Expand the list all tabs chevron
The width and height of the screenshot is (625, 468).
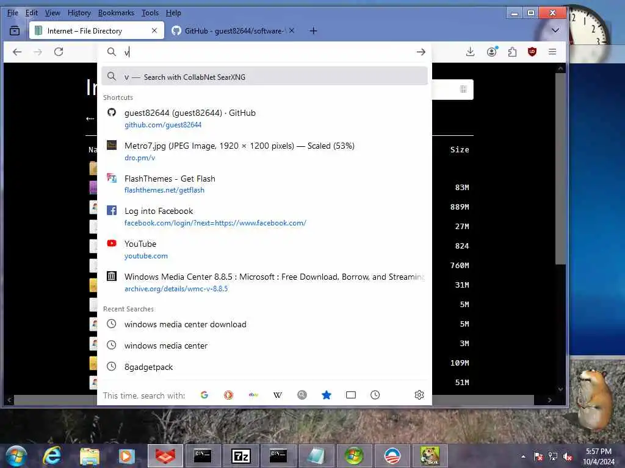[x=555, y=30]
